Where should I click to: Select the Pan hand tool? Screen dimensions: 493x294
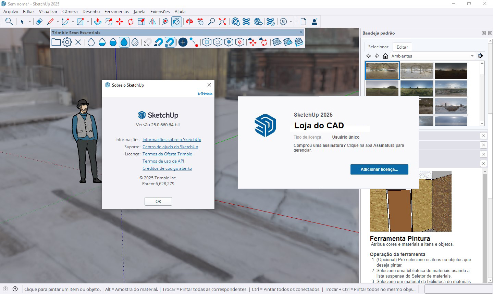pyautogui.click(x=200, y=22)
